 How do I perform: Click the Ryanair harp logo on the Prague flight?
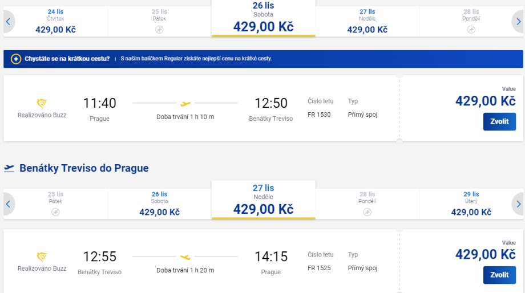[42, 103]
